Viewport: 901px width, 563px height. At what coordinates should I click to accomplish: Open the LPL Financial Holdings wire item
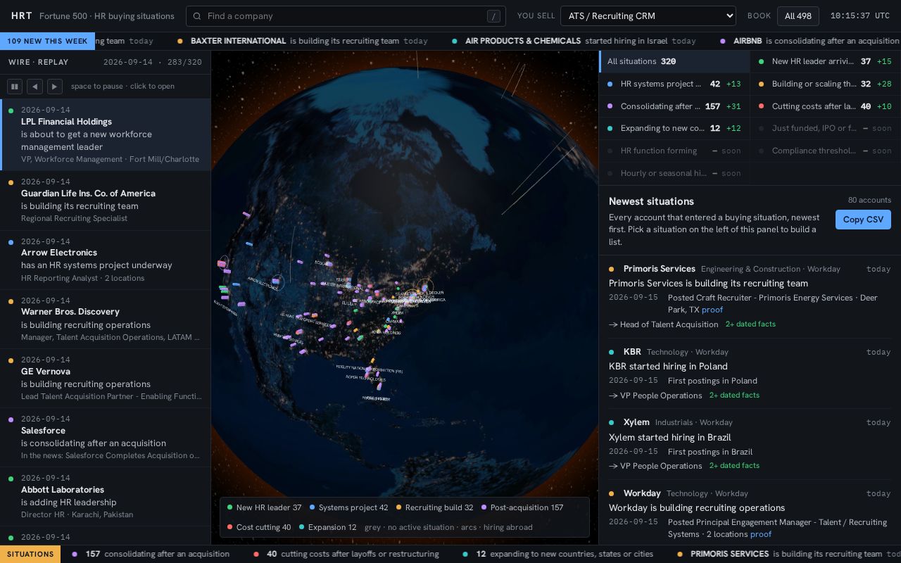106,134
